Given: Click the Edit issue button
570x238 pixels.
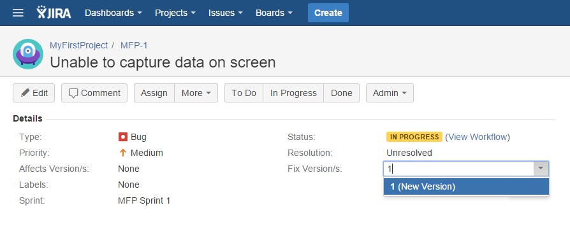Looking at the screenshot, I should (x=34, y=93).
